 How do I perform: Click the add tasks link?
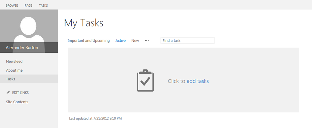click(197, 81)
